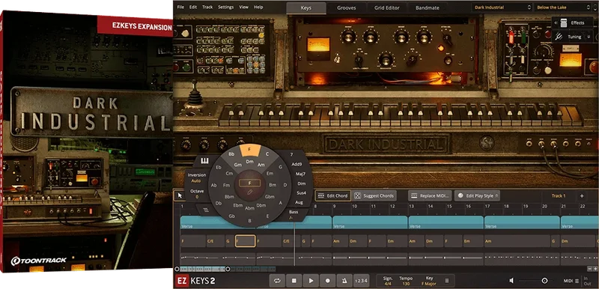The image size is (599, 289).
Task: Toggle the metronome
Action: (344, 281)
